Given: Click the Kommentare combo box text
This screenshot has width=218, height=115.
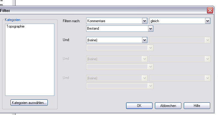Looking at the screenshot, I should 96,21.
